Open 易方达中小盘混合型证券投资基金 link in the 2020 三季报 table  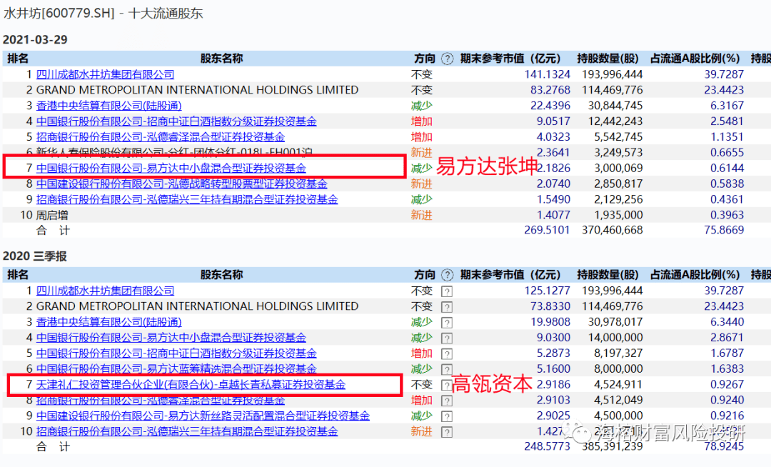click(171, 338)
